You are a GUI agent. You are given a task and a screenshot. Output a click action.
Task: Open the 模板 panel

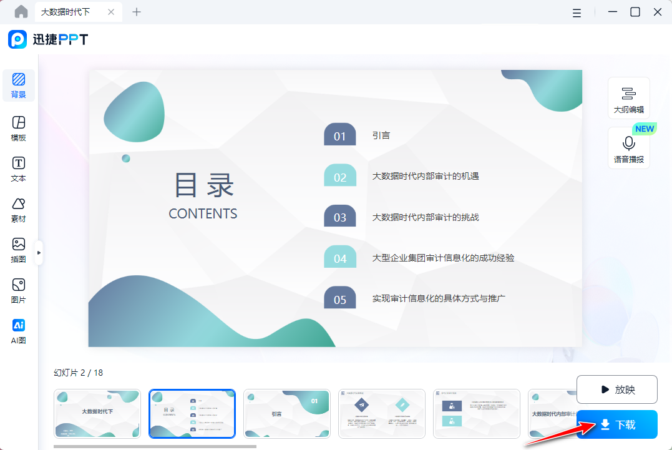click(18, 128)
